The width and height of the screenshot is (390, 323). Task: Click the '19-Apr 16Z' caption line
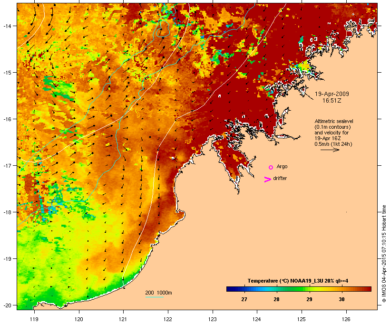[328, 138]
